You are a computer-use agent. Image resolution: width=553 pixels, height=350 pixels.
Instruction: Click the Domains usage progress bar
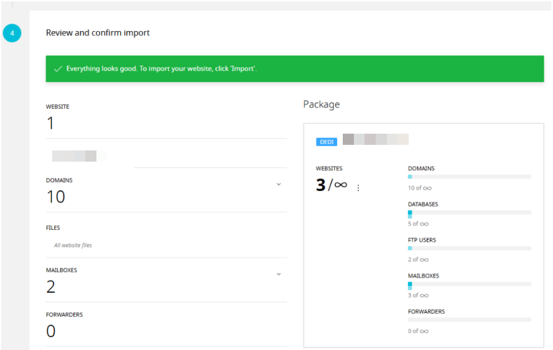click(x=470, y=177)
